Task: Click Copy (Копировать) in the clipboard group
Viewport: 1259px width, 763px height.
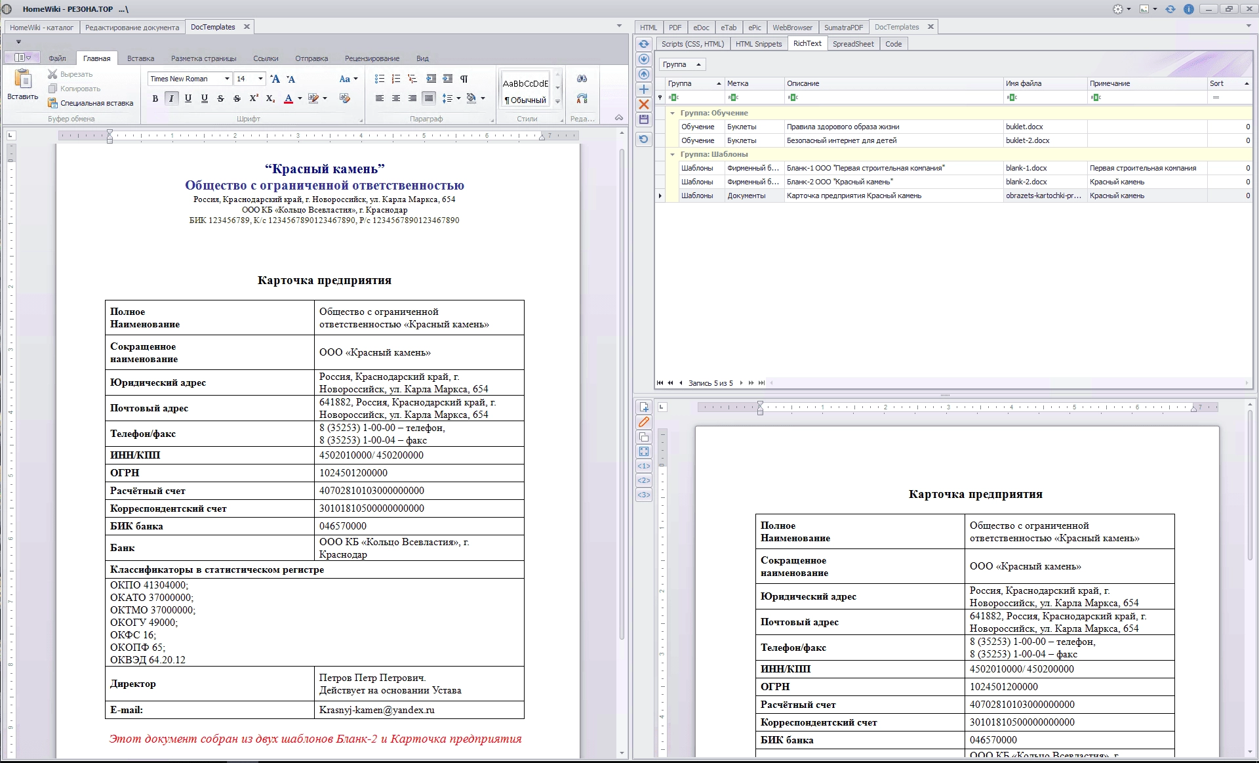Action: (x=74, y=89)
